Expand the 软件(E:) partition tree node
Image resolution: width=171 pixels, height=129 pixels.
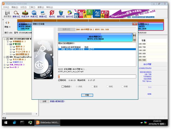(11, 47)
